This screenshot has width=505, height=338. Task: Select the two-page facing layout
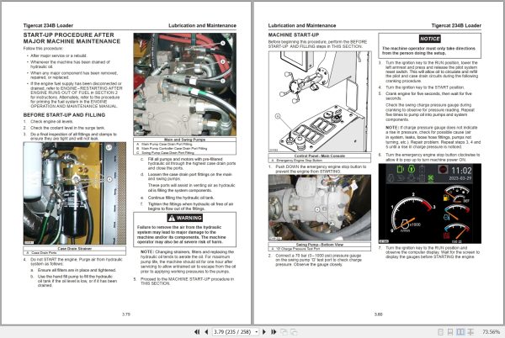click(x=460, y=331)
